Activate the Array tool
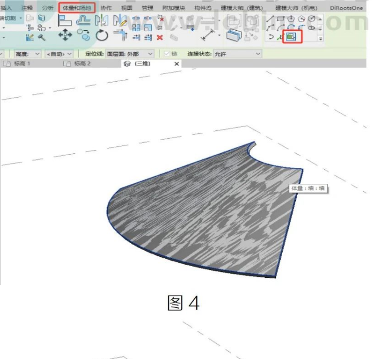Viewport: 374px width, 359px height. coord(136,28)
